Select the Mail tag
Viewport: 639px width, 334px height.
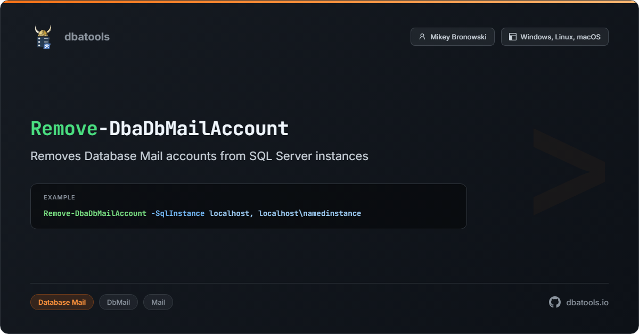coord(158,302)
